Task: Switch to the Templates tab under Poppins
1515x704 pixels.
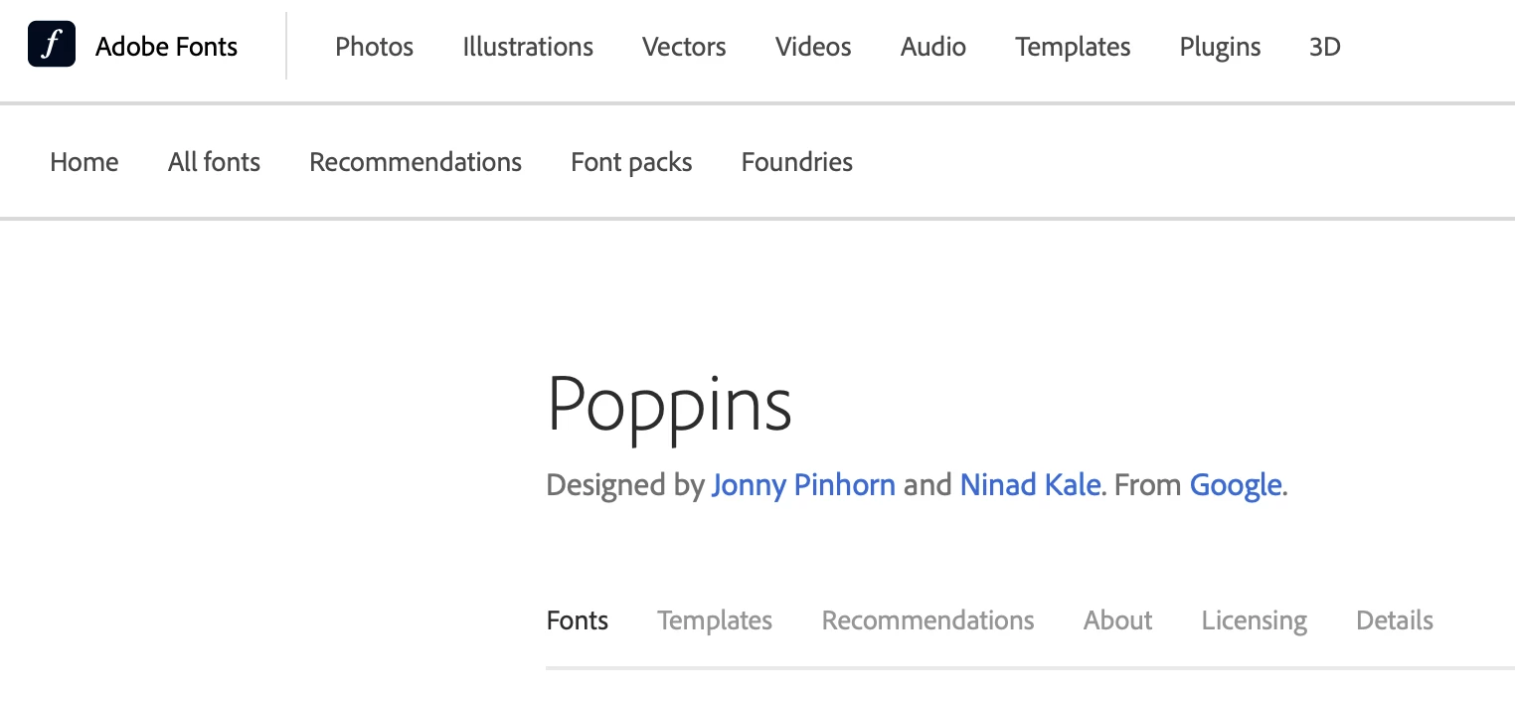Action: tap(715, 620)
